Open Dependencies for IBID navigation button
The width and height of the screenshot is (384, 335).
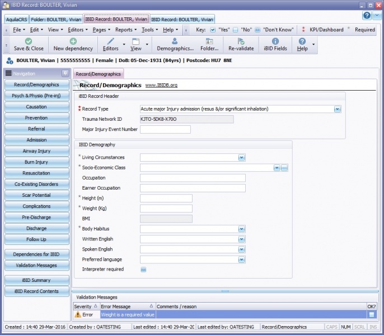pyautogui.click(x=36, y=254)
